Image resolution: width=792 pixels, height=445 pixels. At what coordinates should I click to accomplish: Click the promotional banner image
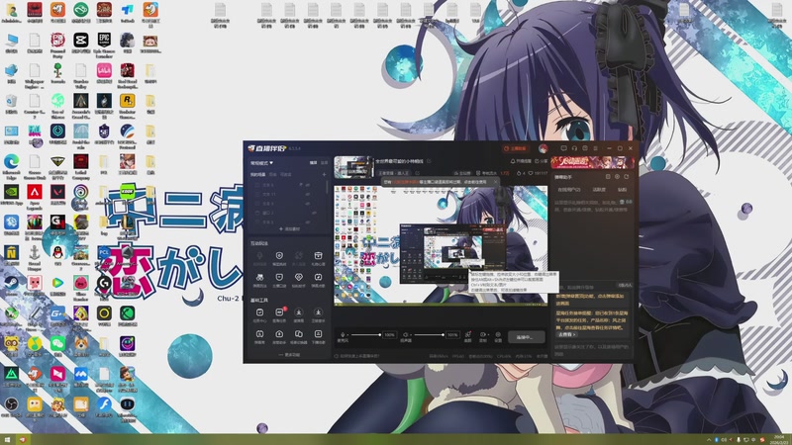592,161
